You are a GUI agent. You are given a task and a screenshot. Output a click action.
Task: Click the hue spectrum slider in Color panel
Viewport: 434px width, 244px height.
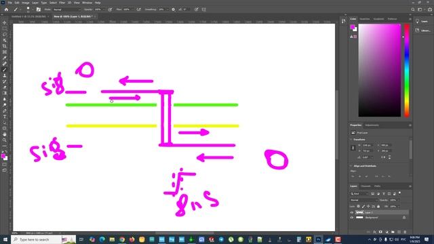point(407,70)
